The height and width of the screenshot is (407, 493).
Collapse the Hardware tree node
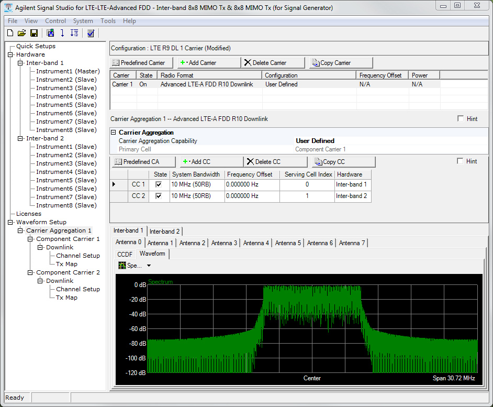point(10,54)
